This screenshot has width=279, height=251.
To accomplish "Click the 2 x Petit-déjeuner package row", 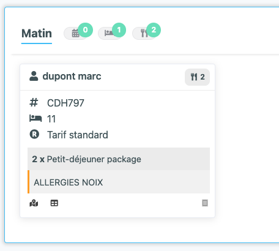I will (x=119, y=159).
